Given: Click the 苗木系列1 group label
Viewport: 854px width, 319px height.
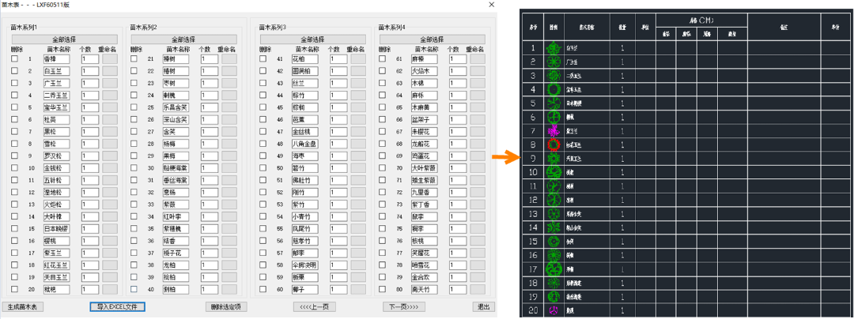Looking at the screenshot, I should tap(23, 26).
